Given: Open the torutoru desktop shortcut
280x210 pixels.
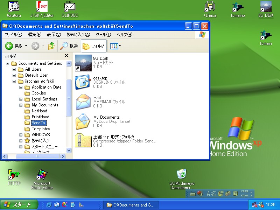Looking at the screenshot, I should click(14, 9).
